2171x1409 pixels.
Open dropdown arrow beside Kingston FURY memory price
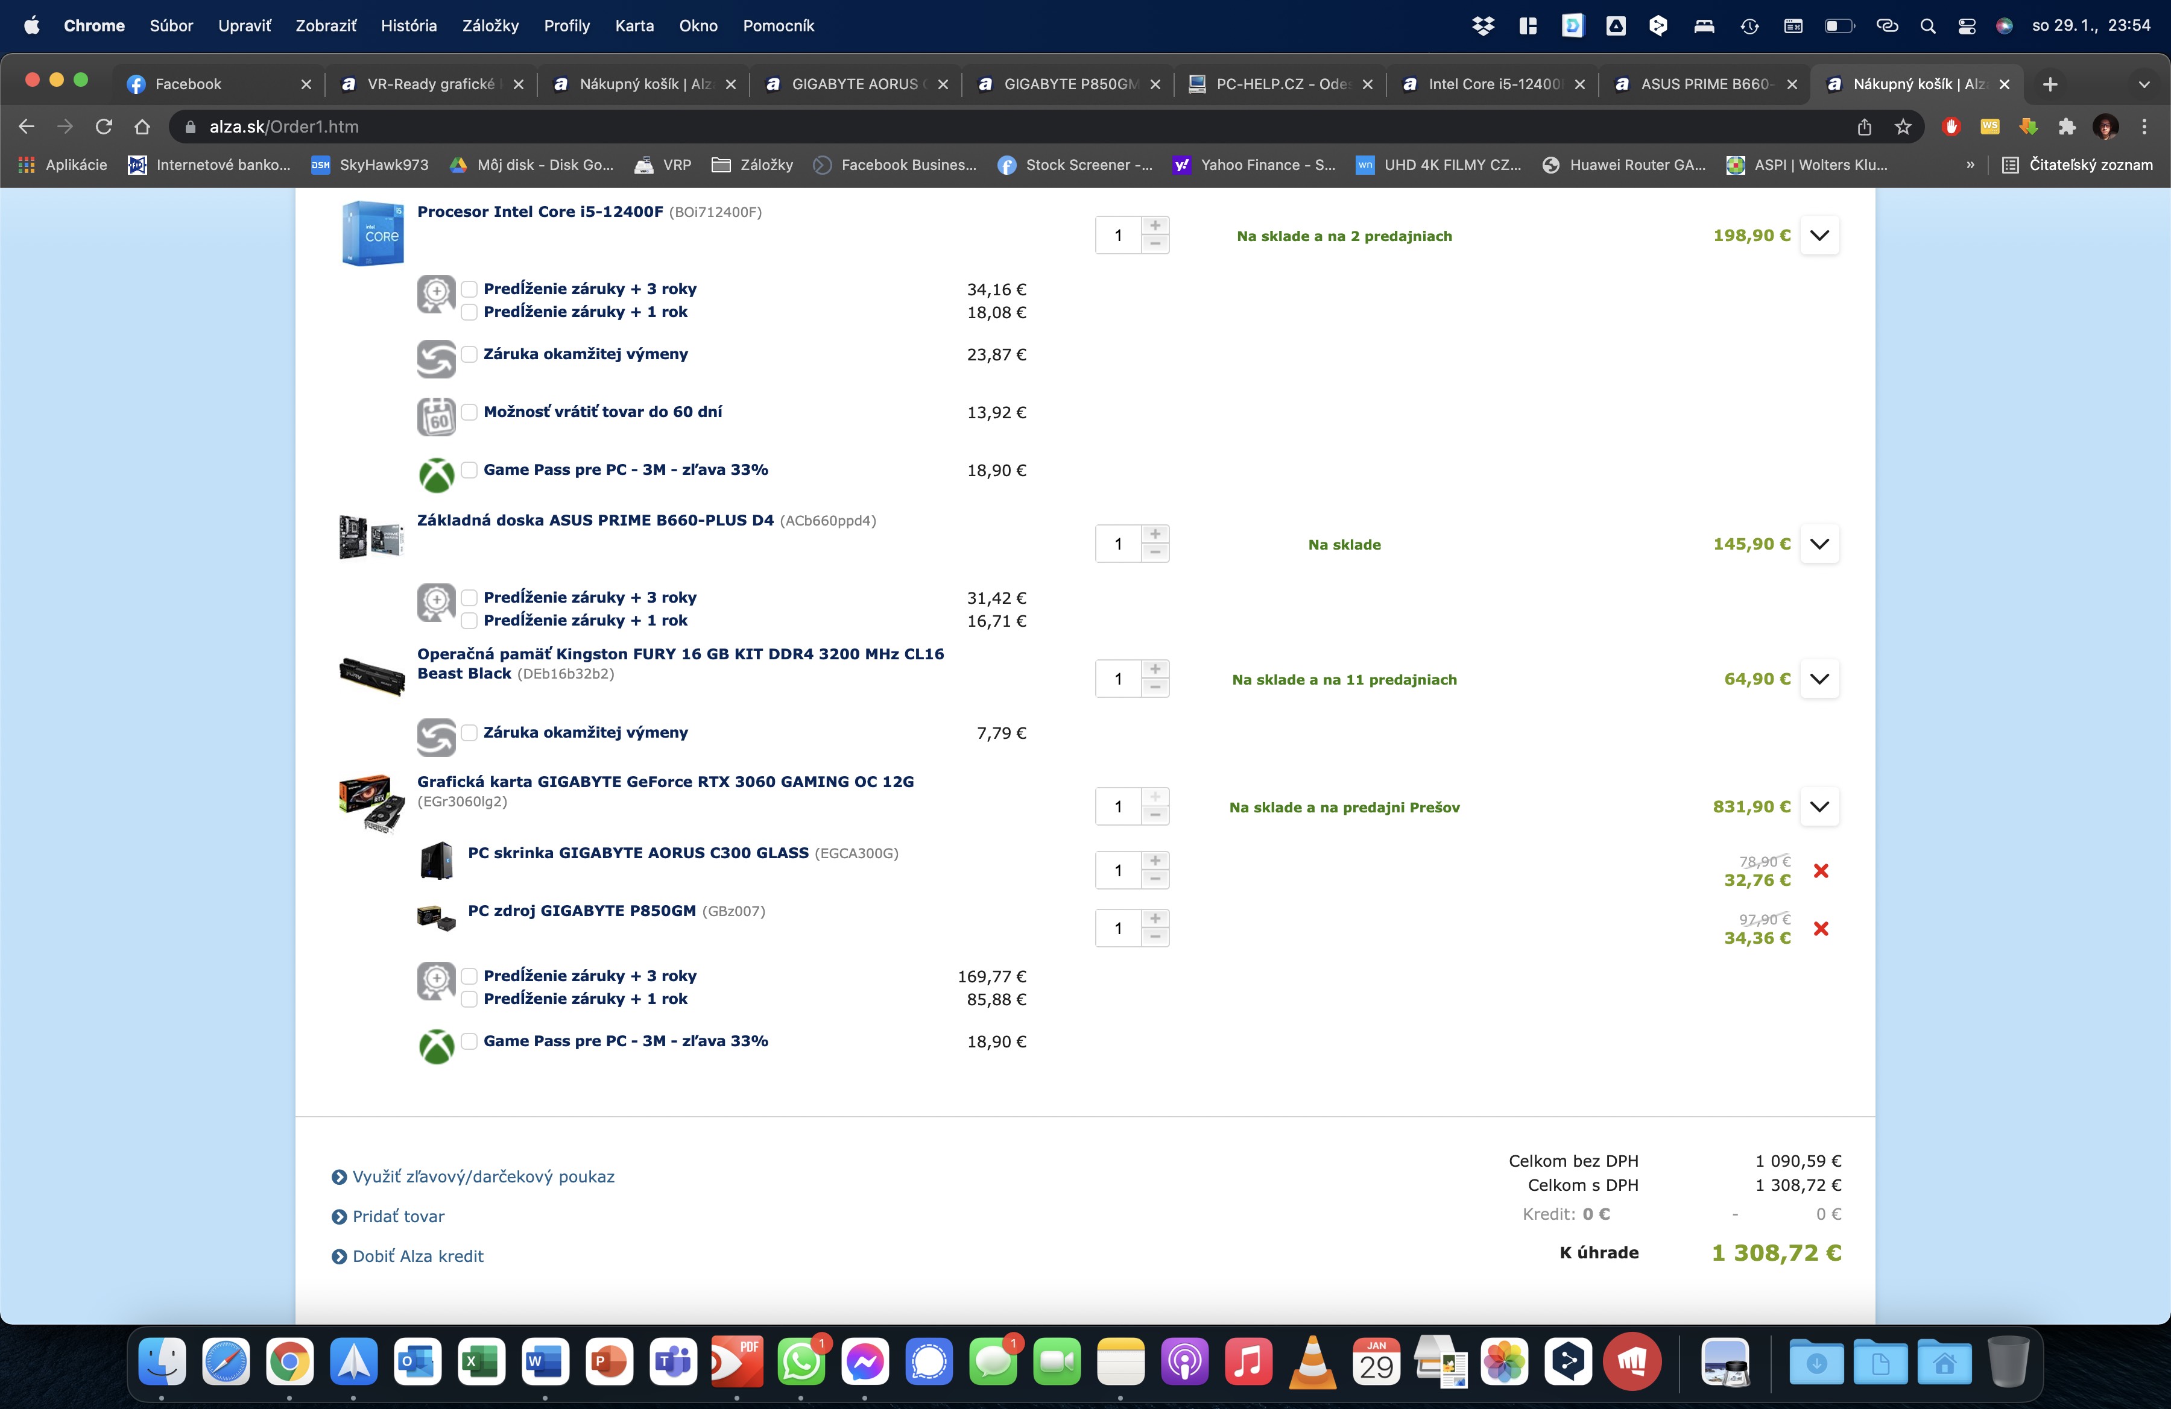(1819, 679)
